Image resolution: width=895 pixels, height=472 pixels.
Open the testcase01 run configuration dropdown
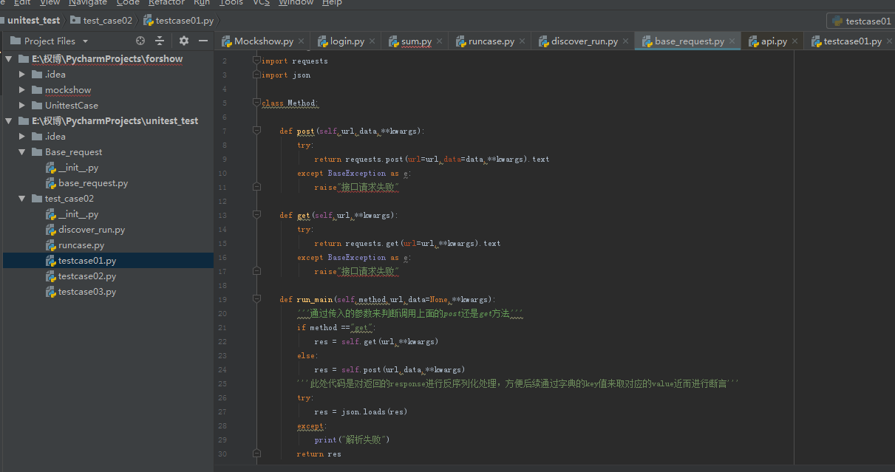coord(861,21)
